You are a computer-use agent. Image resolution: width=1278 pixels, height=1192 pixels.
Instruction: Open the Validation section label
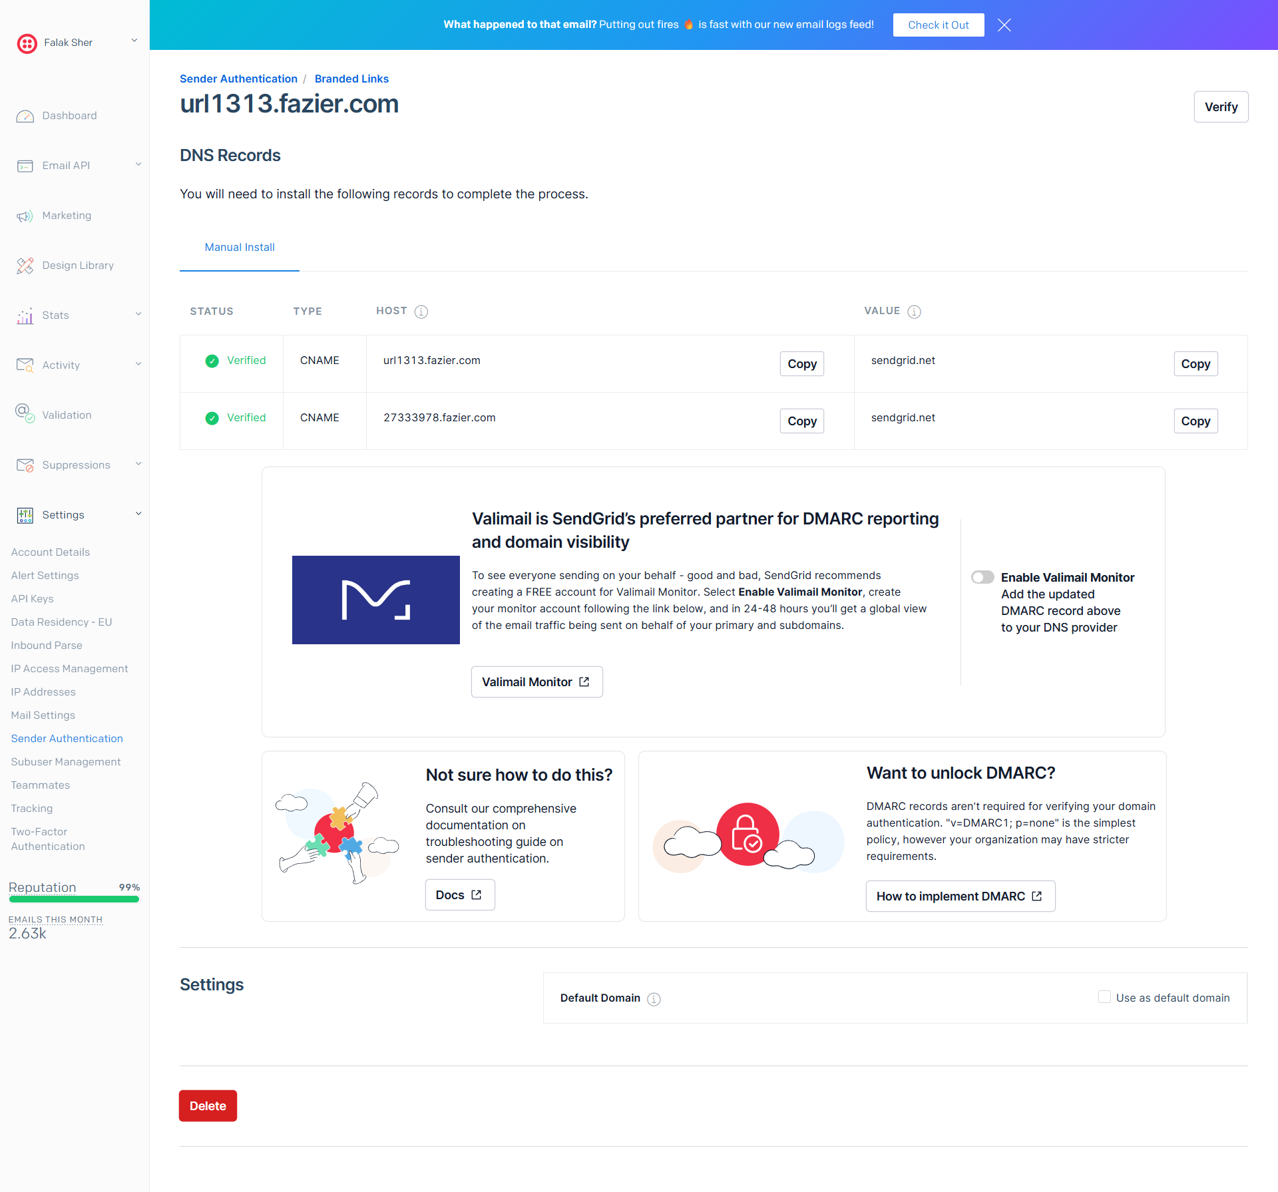click(x=67, y=415)
